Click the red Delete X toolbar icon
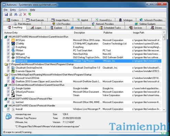The image size is (170, 136). click(25, 14)
